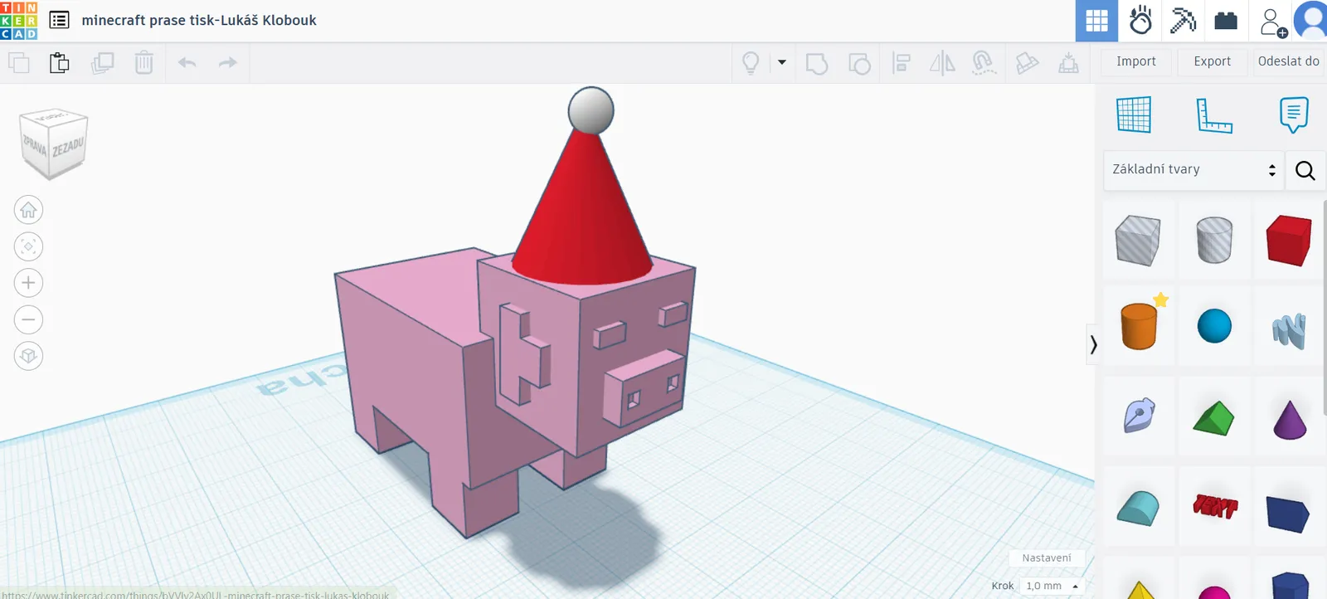Image resolution: width=1327 pixels, height=599 pixels.
Task: Open the Notes tool icon
Action: point(1294,115)
